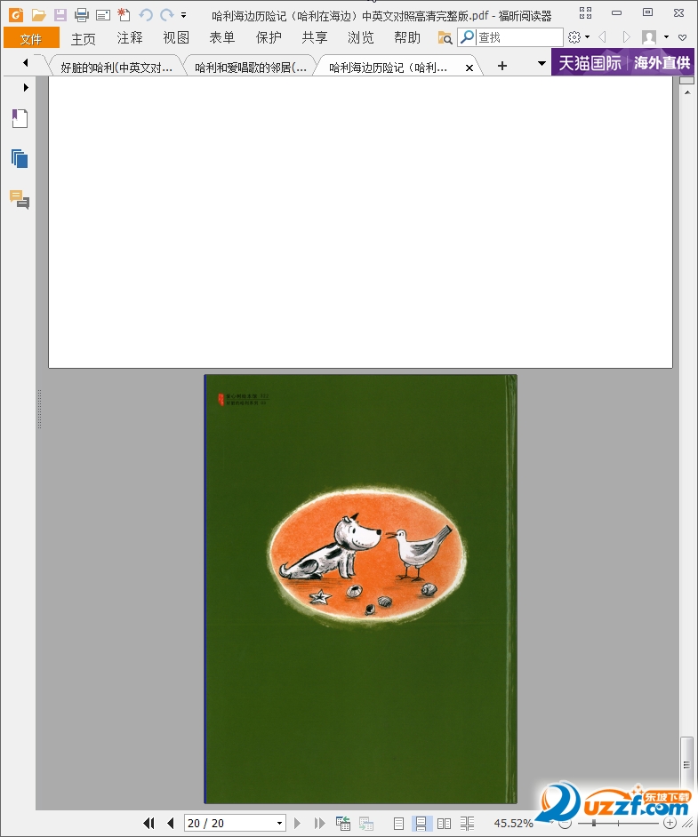The width and height of the screenshot is (698, 837).
Task: Close the 哈利海边历险记 document tab
Action: point(469,68)
